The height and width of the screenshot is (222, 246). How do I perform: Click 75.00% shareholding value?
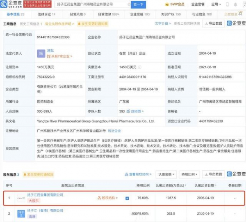[143, 198]
